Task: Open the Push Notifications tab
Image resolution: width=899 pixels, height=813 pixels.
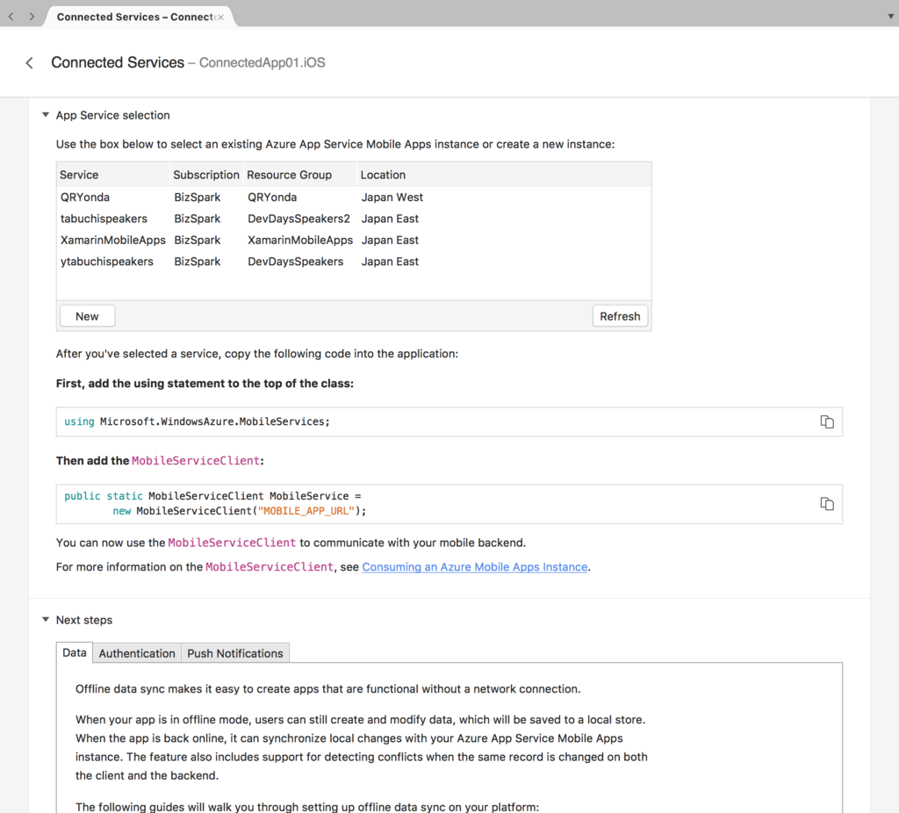Action: point(235,653)
